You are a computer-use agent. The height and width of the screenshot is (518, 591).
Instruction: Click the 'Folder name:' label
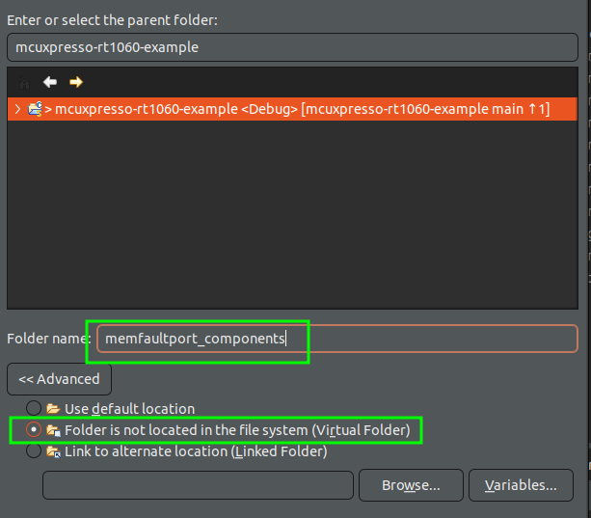pyautogui.click(x=48, y=339)
